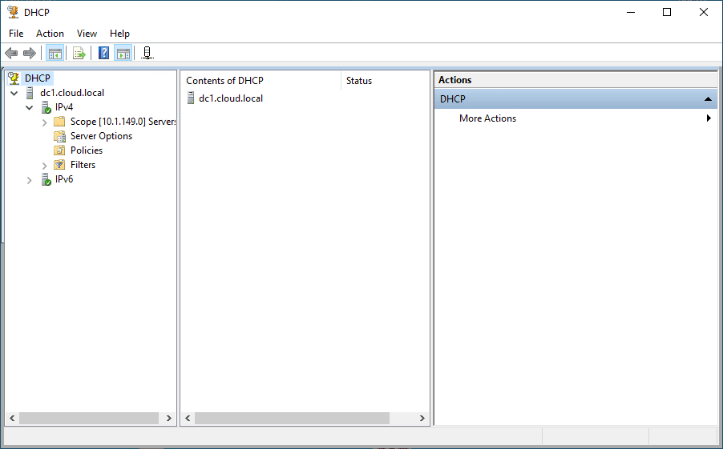Collapse the dc1.cloud.local tree node
Image resolution: width=723 pixels, height=449 pixels.
click(x=14, y=93)
